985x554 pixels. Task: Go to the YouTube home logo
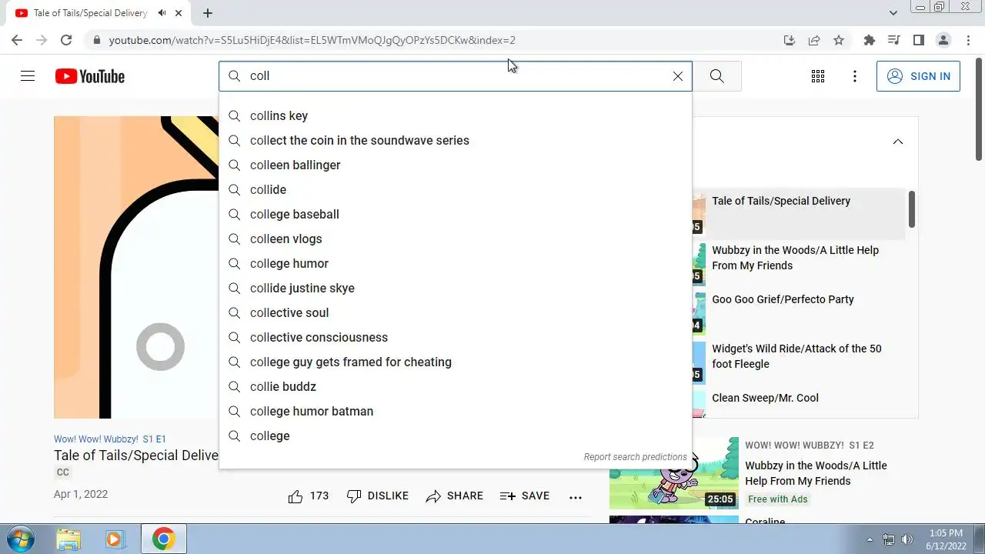[90, 76]
